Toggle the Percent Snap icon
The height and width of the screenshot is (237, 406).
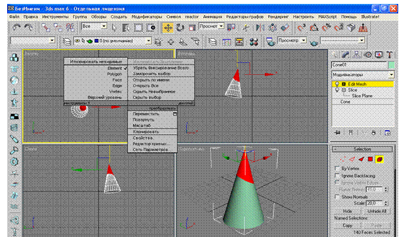[x=326, y=28]
